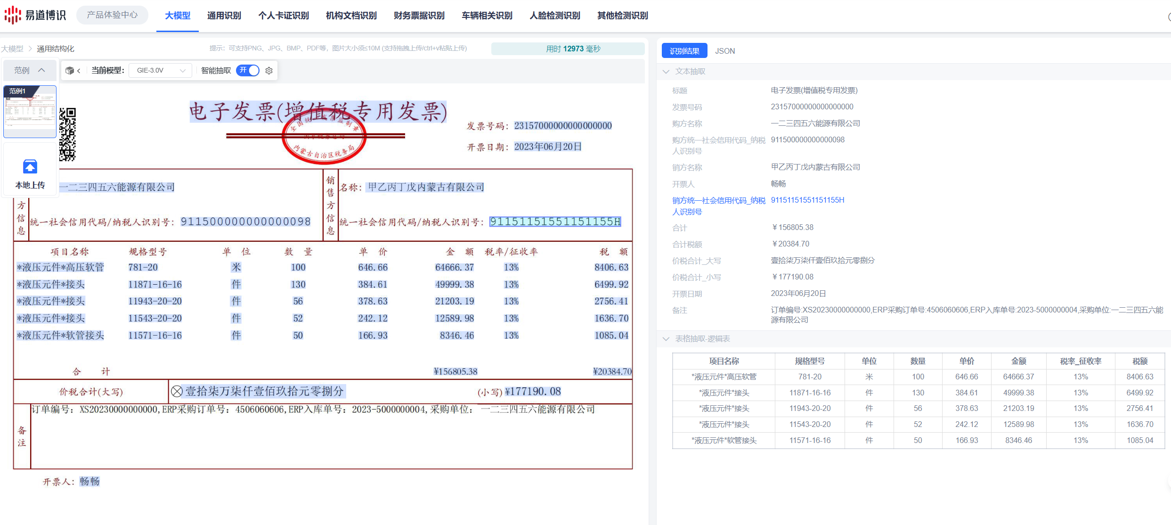
Task: Click the 大模型 breadcrumb link
Action: tap(12, 49)
